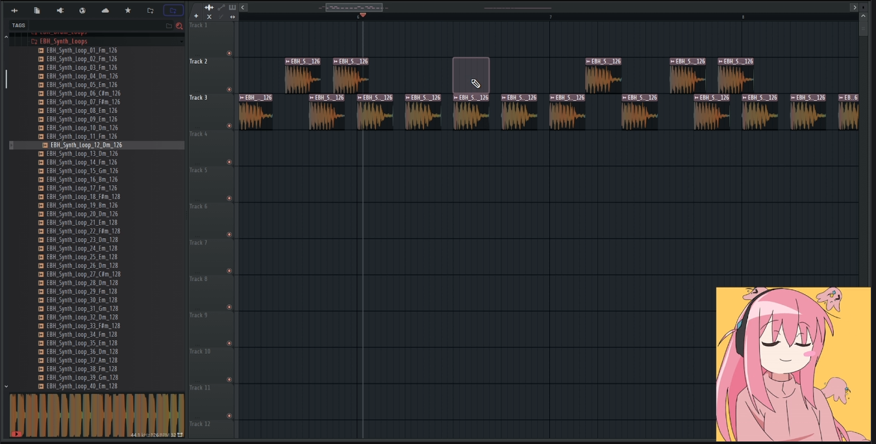The height and width of the screenshot is (444, 876).
Task: Play the sample preview with red button
Action: tap(16, 434)
